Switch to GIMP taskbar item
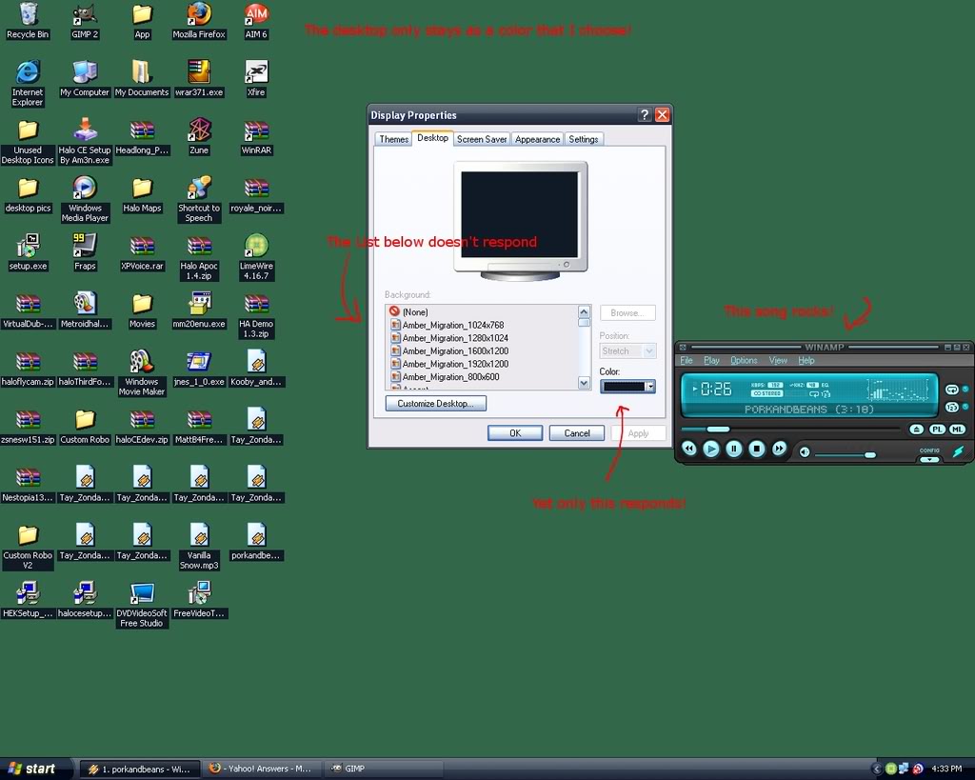 (385, 769)
